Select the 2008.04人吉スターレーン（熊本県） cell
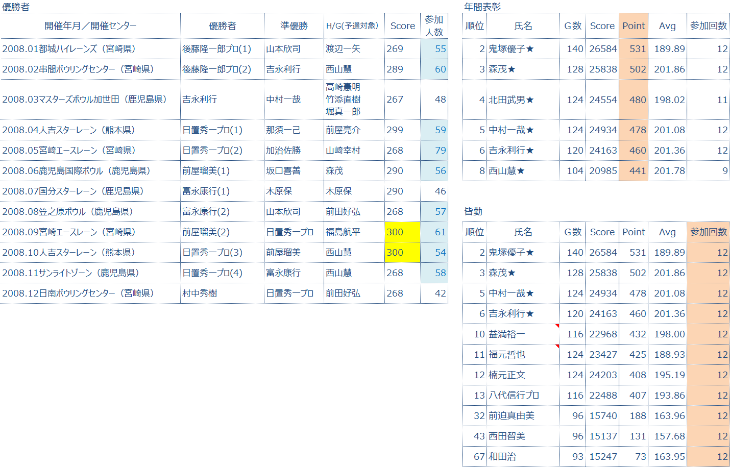Screen dimensions: 730x467 coord(90,130)
